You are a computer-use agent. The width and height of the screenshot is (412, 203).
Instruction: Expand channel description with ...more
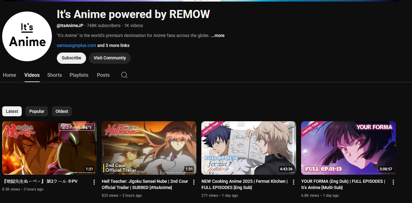pos(217,35)
